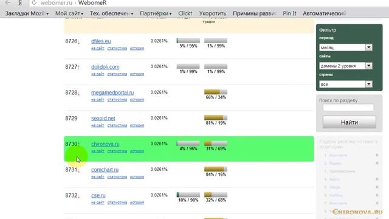Click на сайт under cse.ru
Image resolution: width=389 pixels, height=219 pixels.
pyautogui.click(x=97, y=203)
